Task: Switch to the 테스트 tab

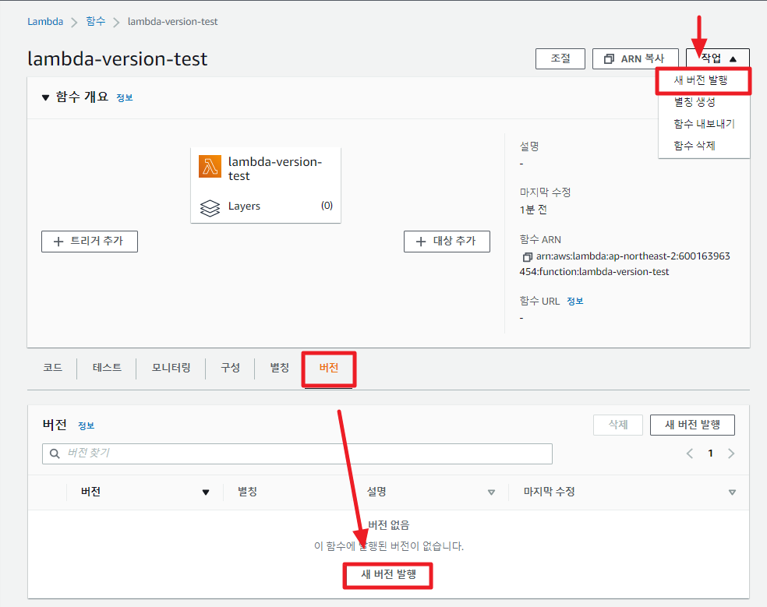Action: (107, 367)
